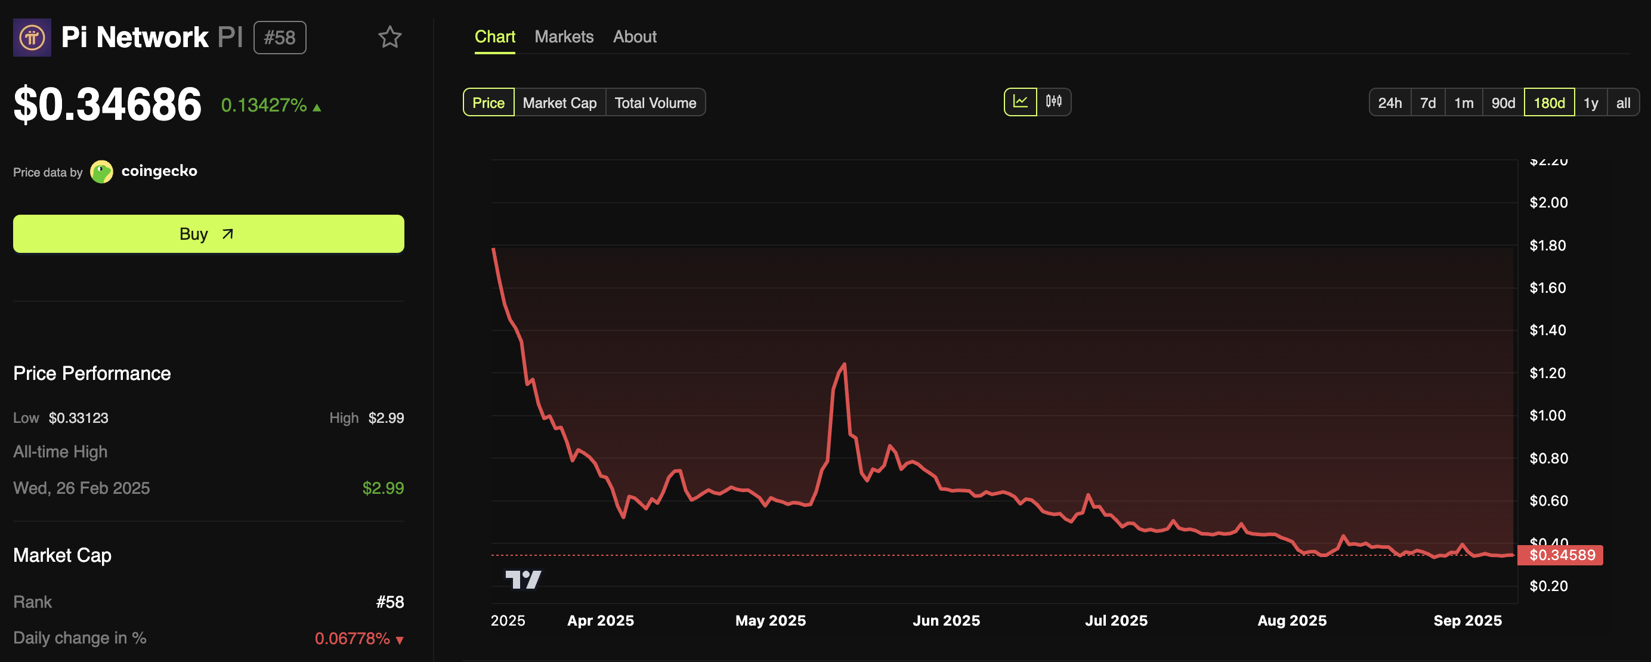Screen dimensions: 1651x662
Task: Select the 90d time range
Action: pos(1502,102)
